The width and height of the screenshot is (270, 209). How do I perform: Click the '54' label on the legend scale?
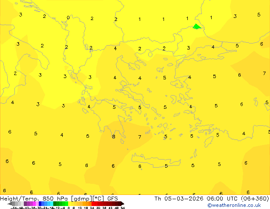(123, 208)
